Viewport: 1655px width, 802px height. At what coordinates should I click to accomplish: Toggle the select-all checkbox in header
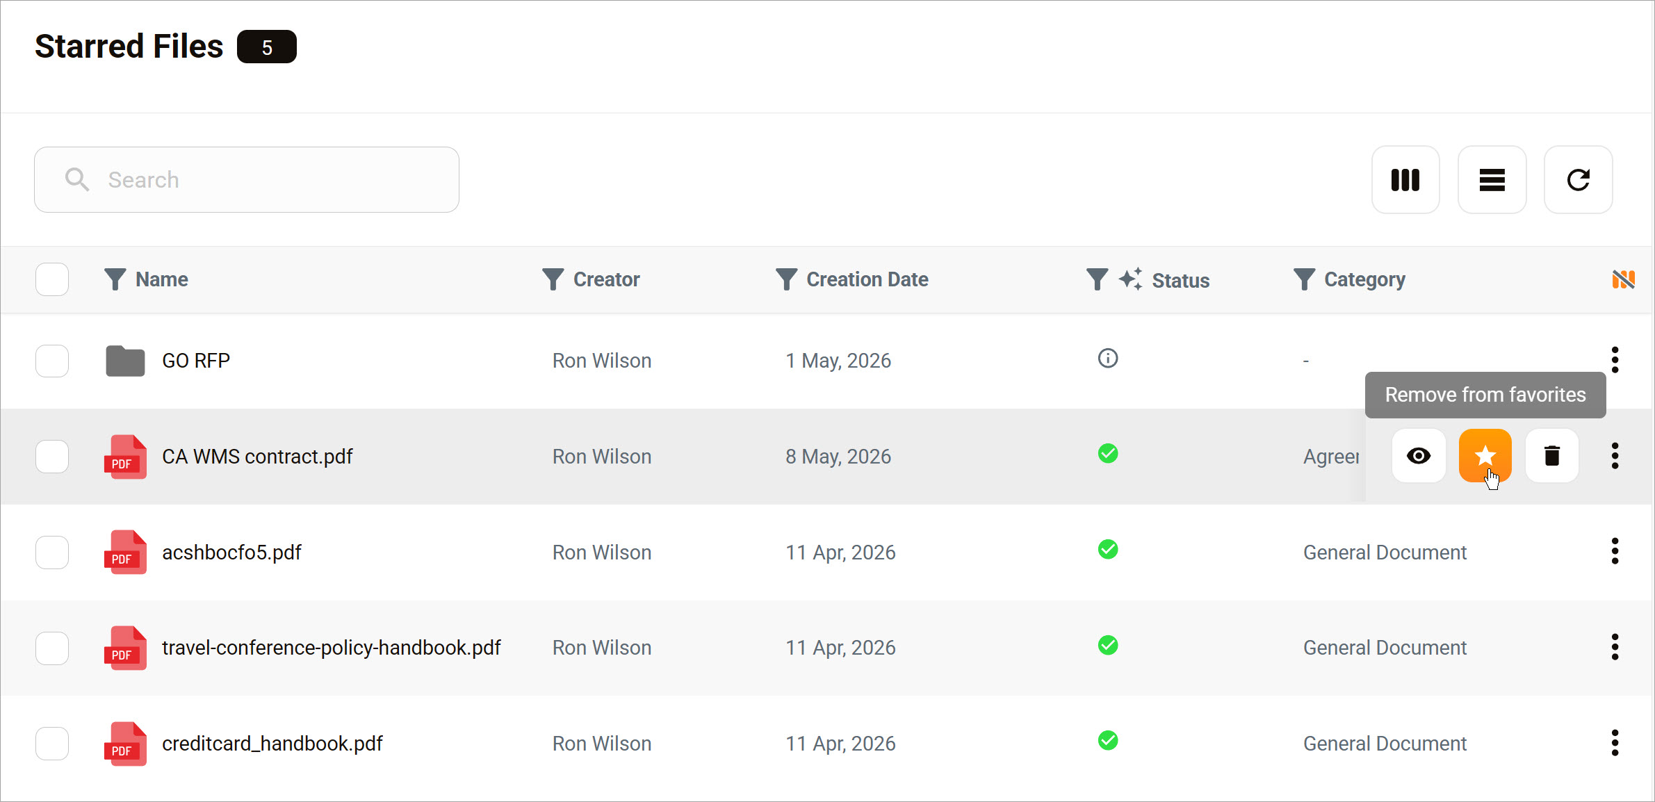[52, 279]
